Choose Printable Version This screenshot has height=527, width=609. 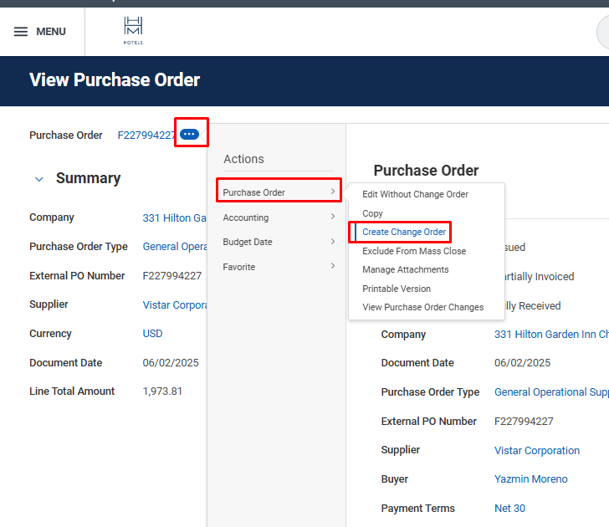pos(397,289)
